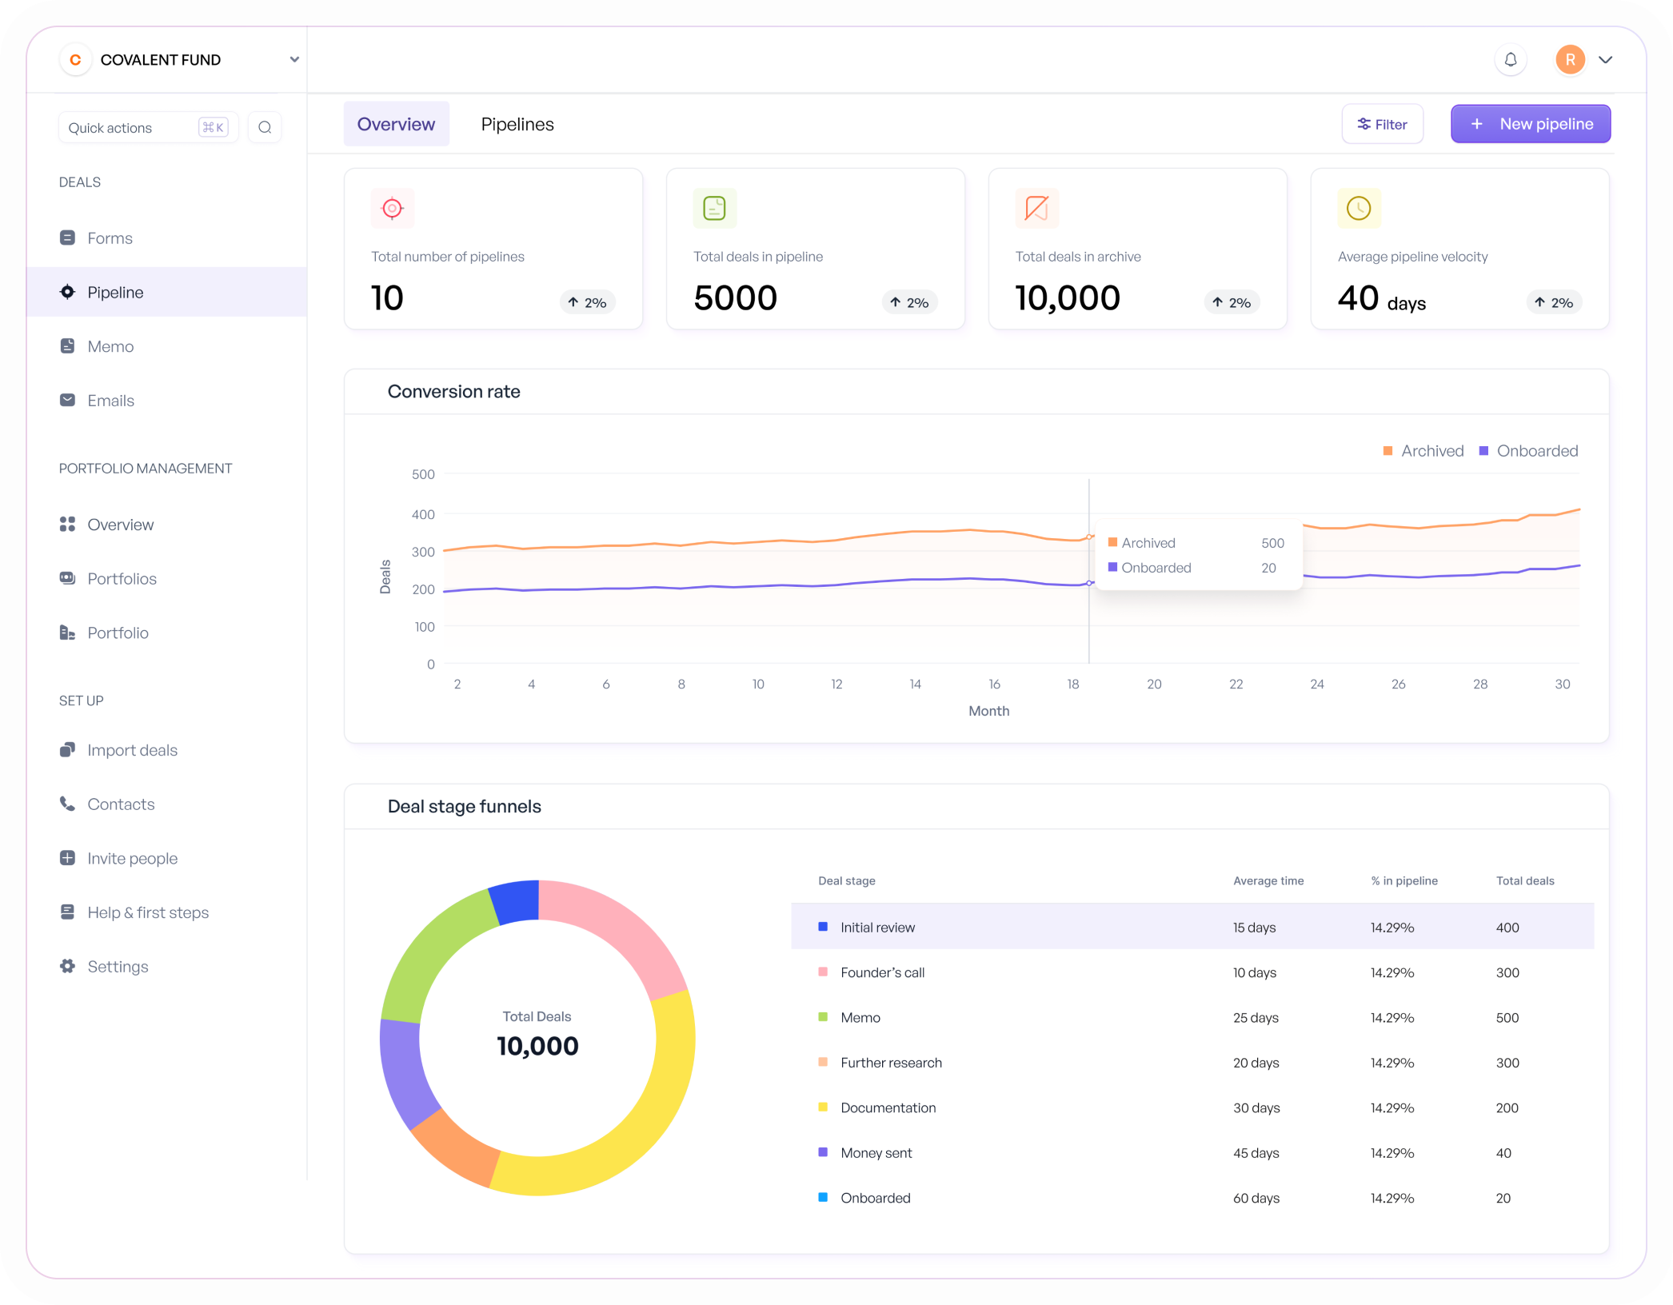
Task: Click the Portfolios sidebar icon
Action: pyautogui.click(x=67, y=578)
